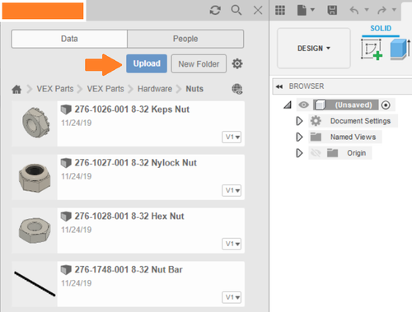Select the SOLID tab

(x=381, y=29)
